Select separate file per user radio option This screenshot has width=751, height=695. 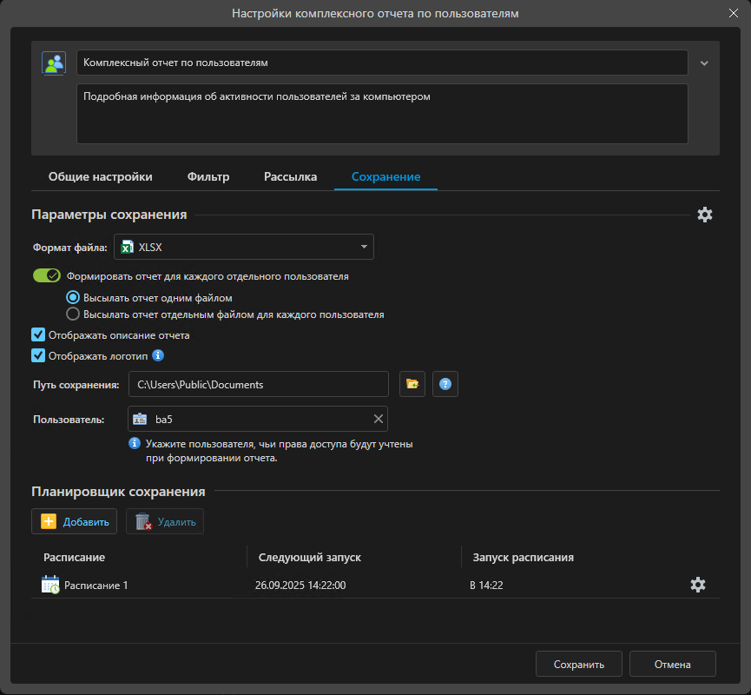click(x=74, y=314)
